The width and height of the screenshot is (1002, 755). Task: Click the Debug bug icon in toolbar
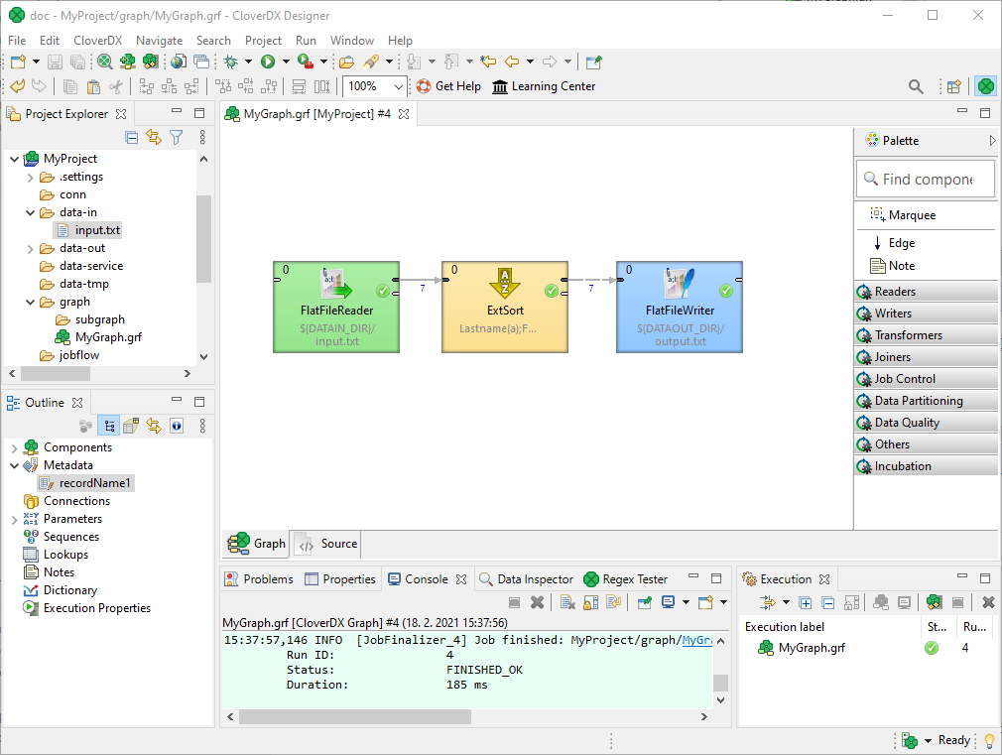230,62
